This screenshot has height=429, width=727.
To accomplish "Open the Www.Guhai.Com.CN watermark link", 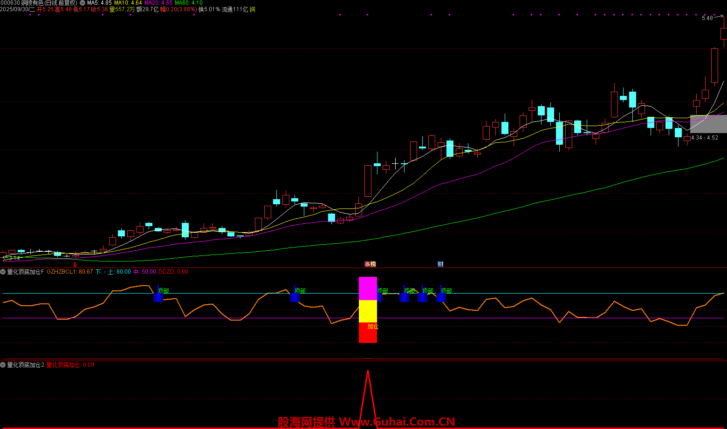I will pyautogui.click(x=397, y=422).
